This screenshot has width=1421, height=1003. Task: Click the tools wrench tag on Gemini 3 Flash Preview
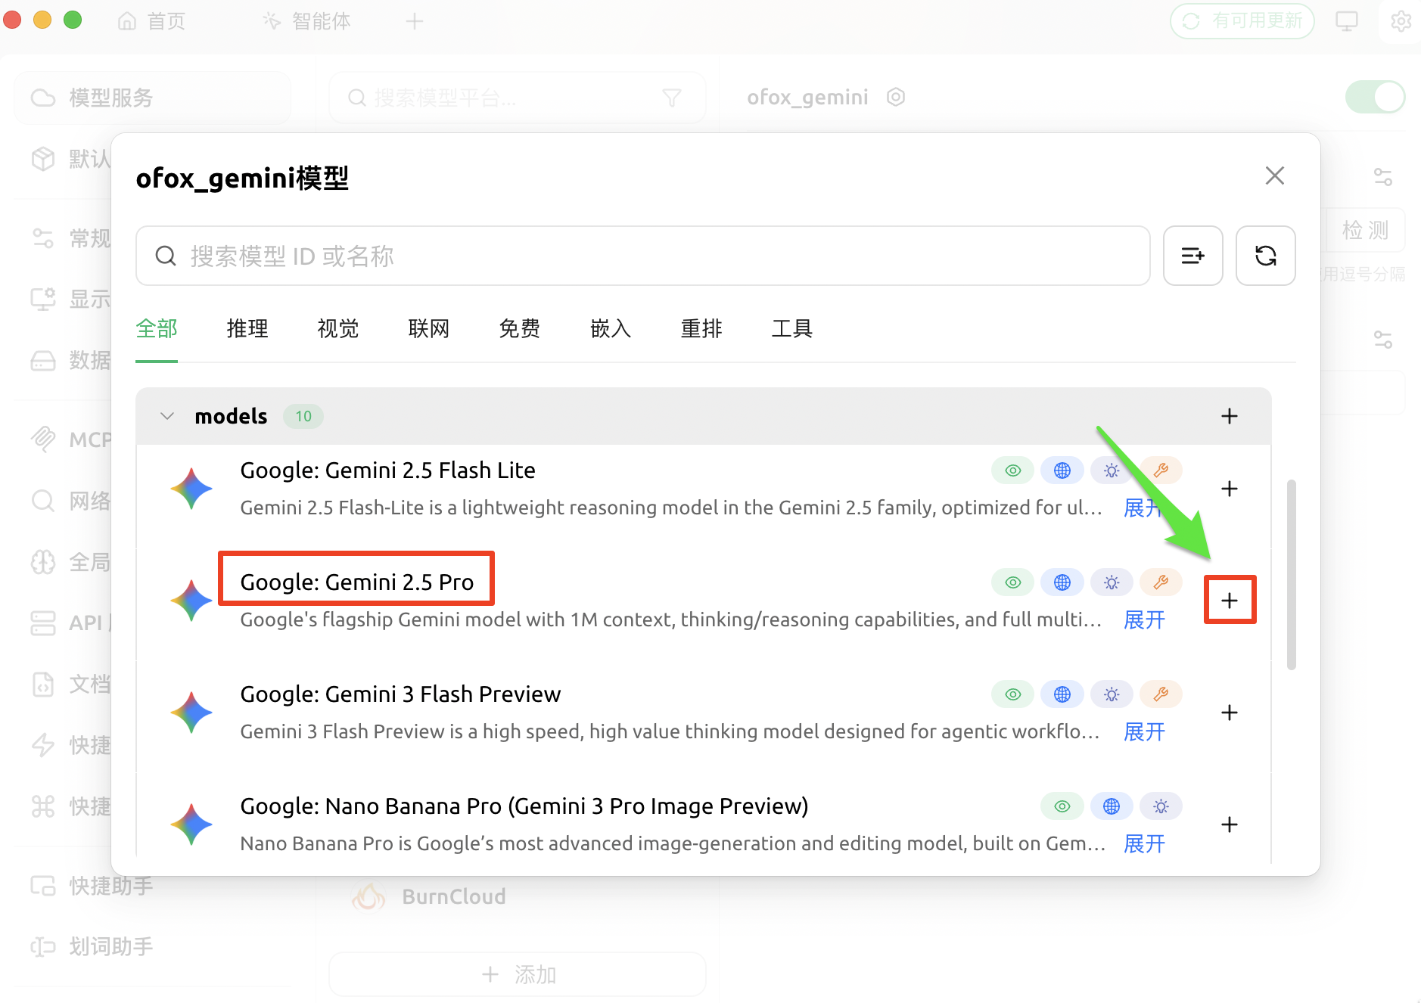click(x=1161, y=694)
